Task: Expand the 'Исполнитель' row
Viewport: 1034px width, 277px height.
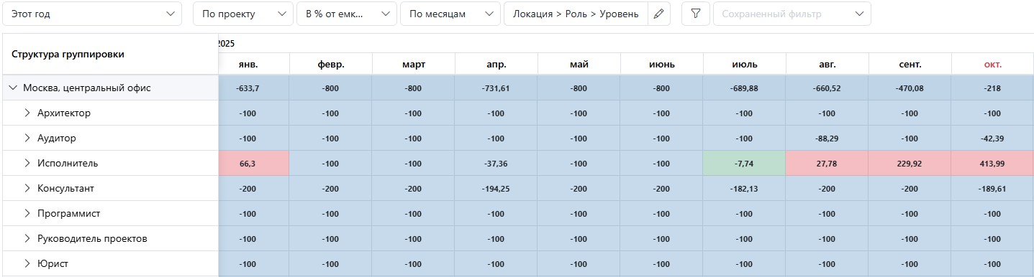Action: [27, 164]
